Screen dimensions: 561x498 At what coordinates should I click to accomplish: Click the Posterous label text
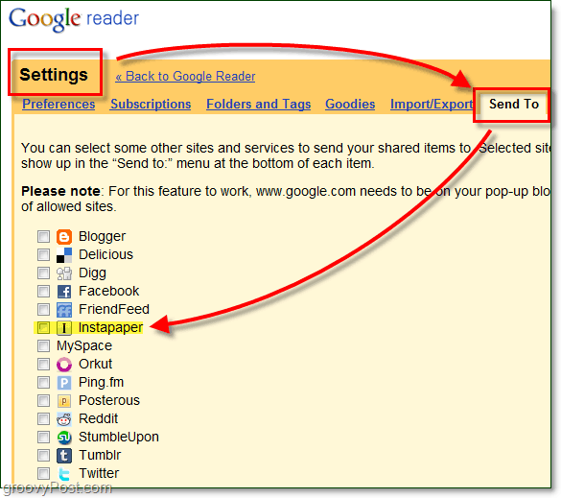click(x=109, y=401)
